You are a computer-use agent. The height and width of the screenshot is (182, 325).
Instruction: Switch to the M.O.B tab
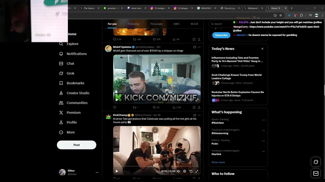(x=194, y=24)
